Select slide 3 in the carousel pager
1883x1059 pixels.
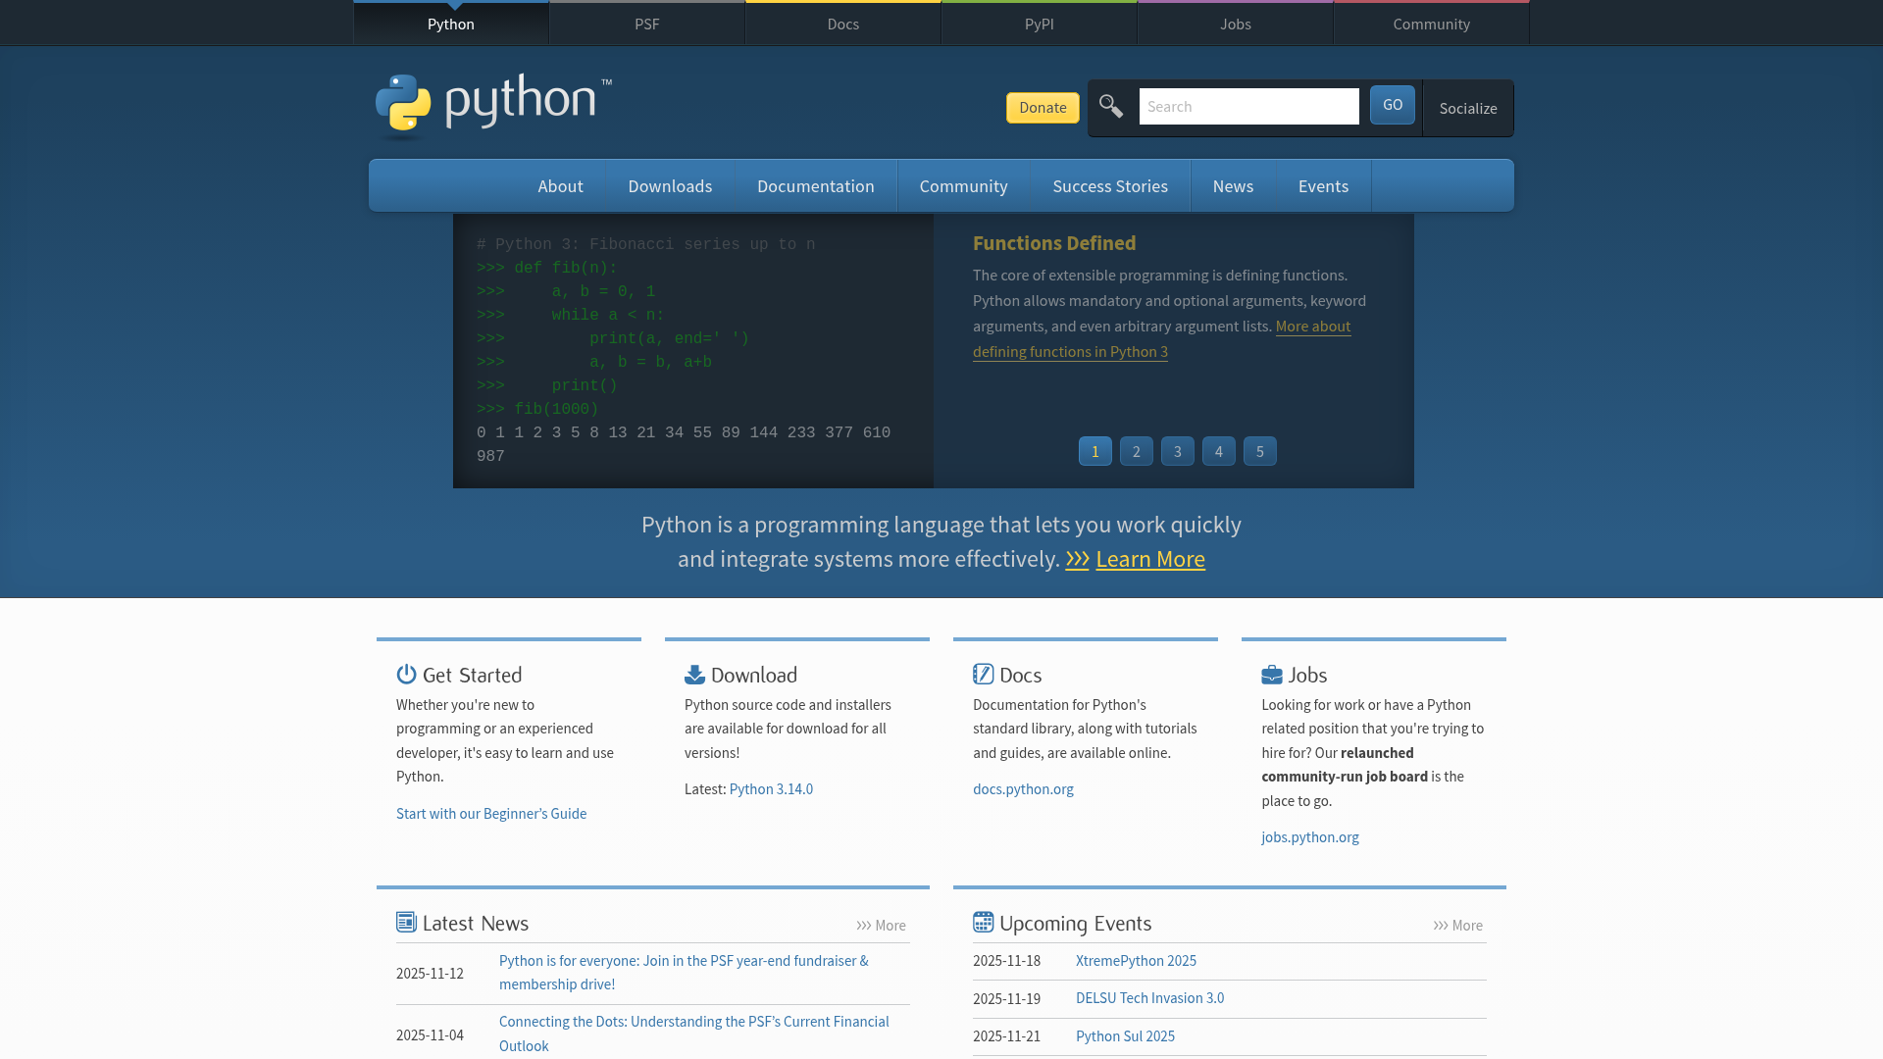(1177, 451)
